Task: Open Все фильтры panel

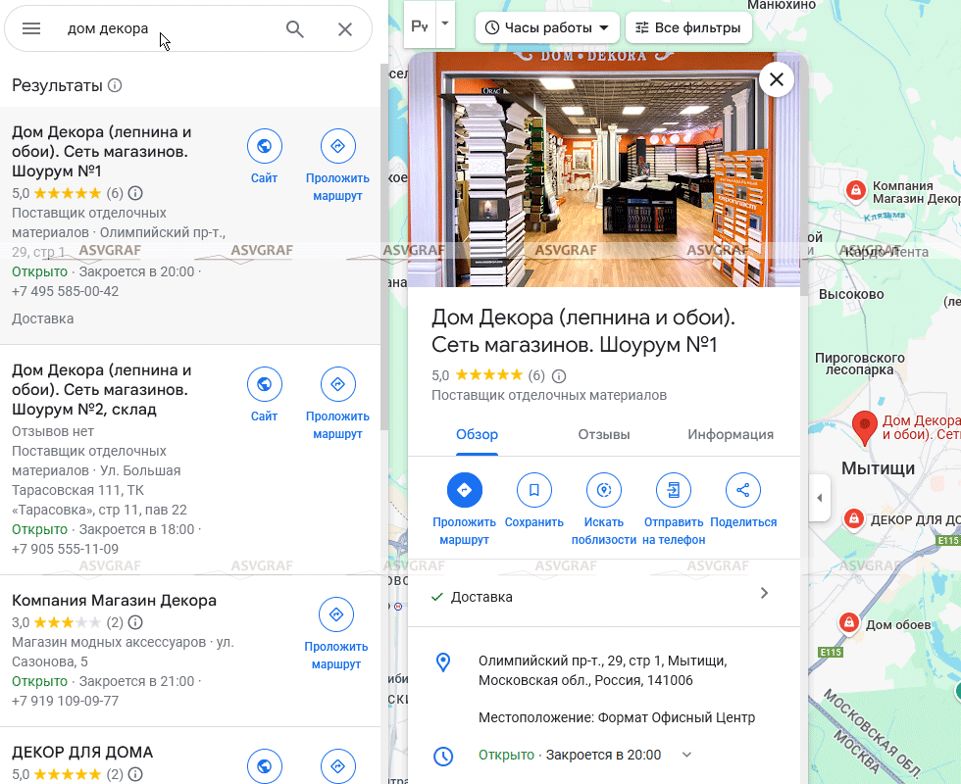Action: click(688, 27)
